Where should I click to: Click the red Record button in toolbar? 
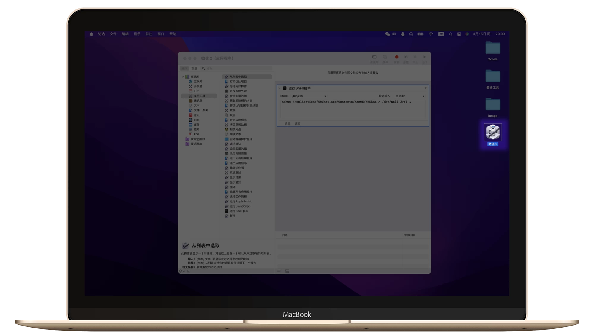point(396,57)
